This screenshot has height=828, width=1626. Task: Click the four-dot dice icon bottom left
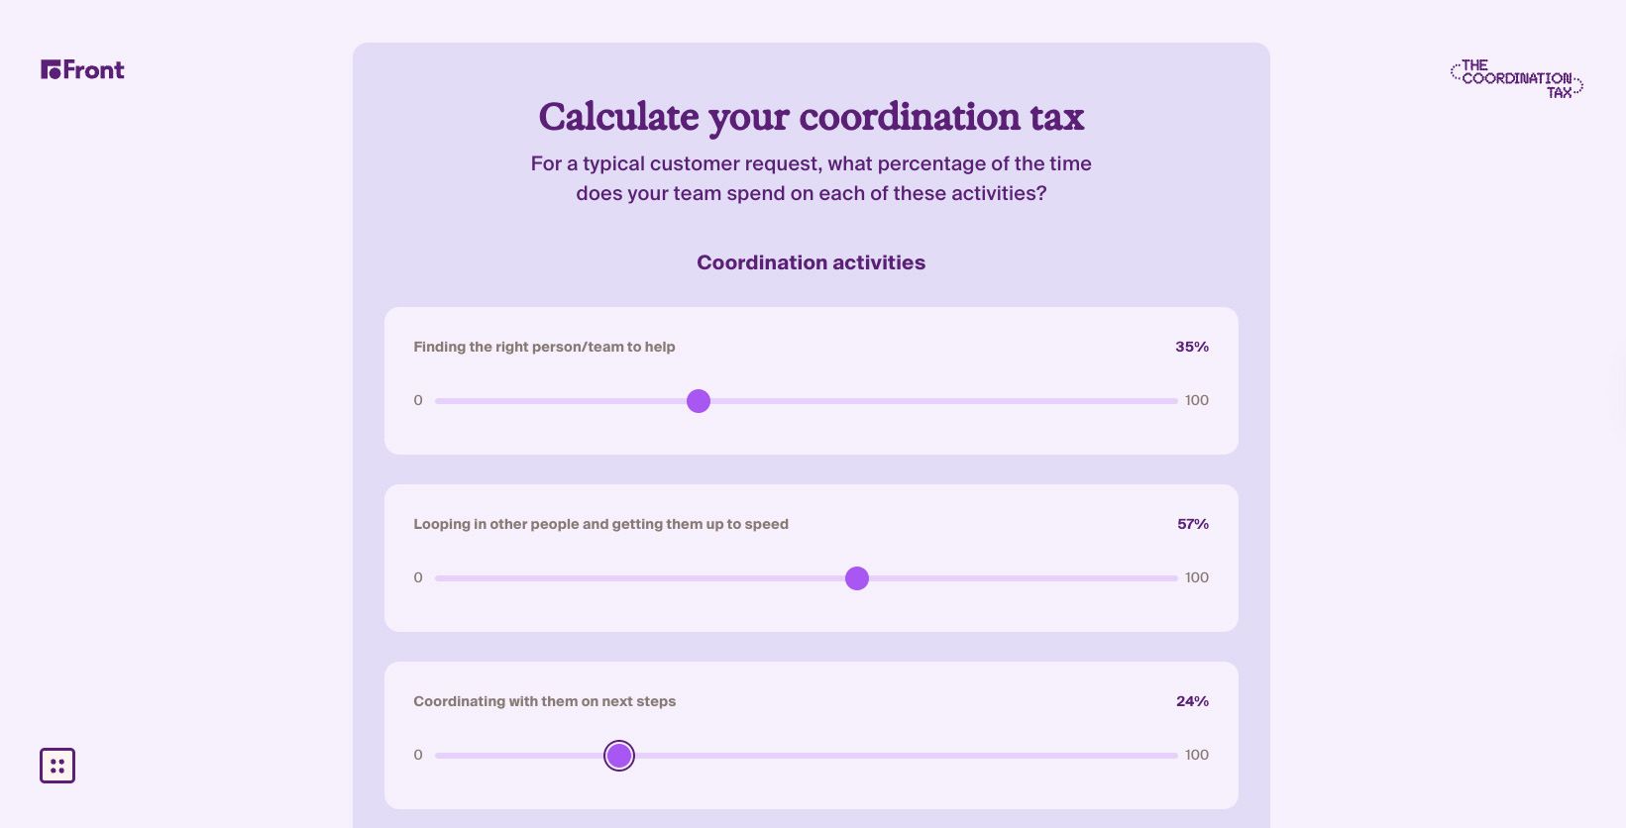tap(57, 765)
